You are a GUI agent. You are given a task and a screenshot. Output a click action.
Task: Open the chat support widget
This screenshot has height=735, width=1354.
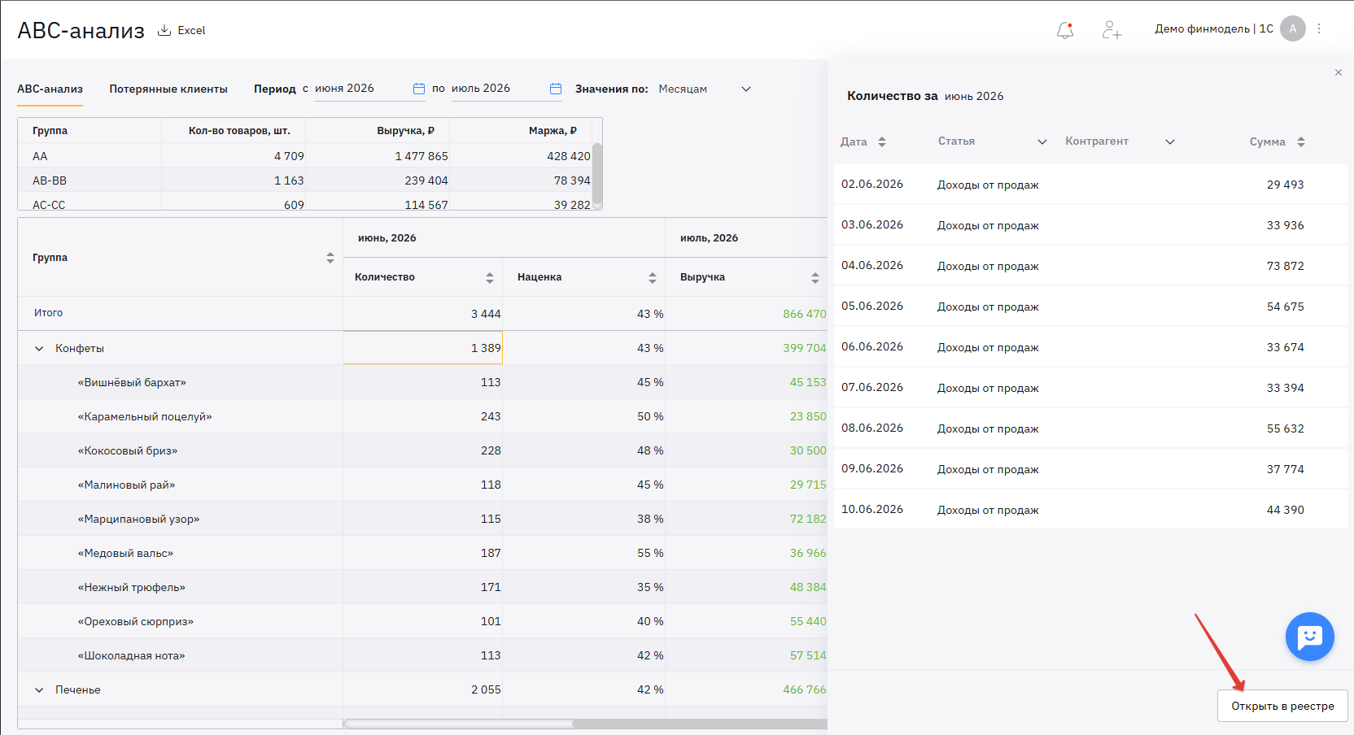[1310, 637]
